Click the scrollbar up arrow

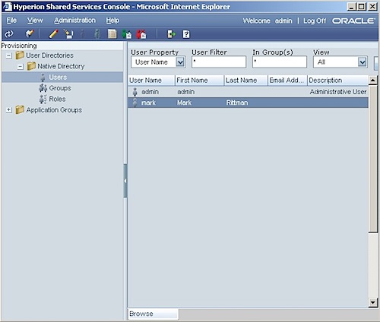click(372, 80)
